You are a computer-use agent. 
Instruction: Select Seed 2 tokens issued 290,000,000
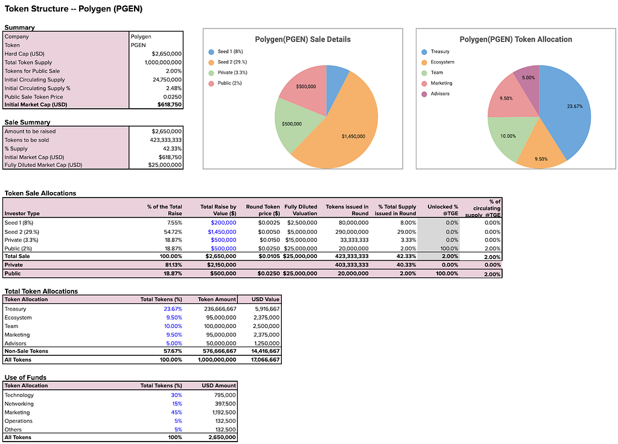tap(352, 232)
